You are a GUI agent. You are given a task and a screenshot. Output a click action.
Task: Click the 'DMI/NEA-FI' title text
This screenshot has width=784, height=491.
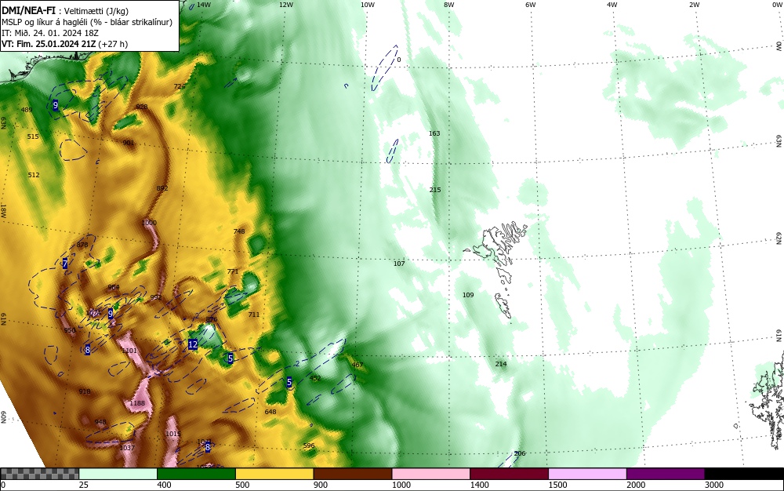(x=28, y=10)
